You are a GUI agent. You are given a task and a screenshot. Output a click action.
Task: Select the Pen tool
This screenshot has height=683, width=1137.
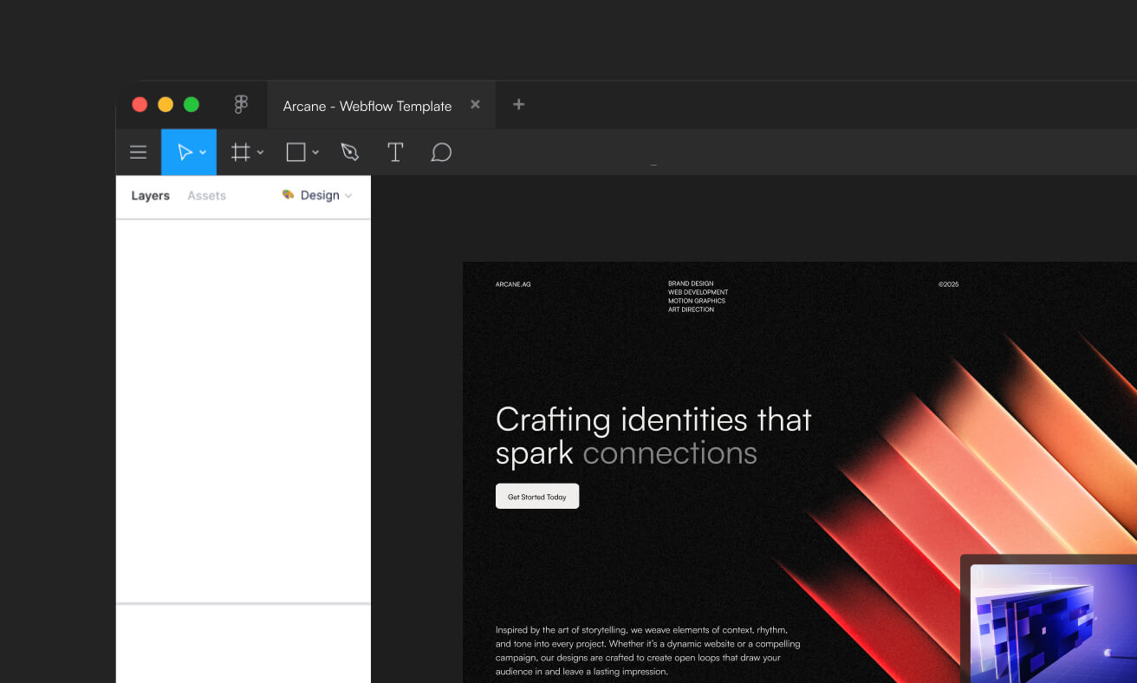coord(350,152)
